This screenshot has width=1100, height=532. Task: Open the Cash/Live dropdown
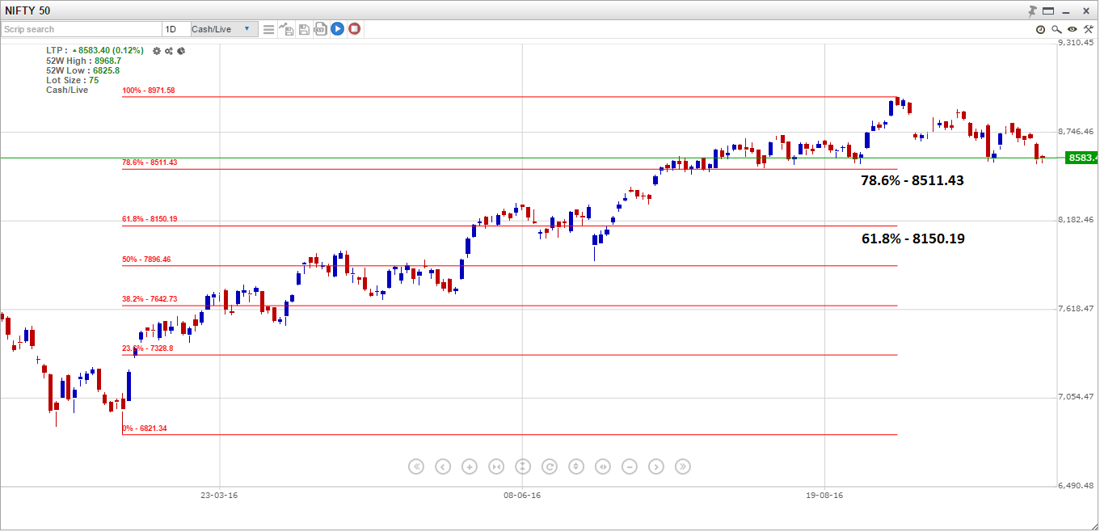[224, 29]
